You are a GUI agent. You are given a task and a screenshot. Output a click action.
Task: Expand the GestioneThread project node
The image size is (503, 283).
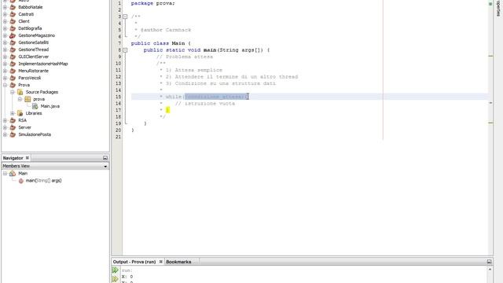click(6, 50)
